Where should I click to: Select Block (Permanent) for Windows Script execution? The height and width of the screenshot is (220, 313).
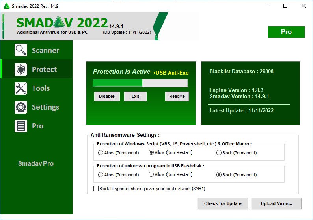coord(219,153)
